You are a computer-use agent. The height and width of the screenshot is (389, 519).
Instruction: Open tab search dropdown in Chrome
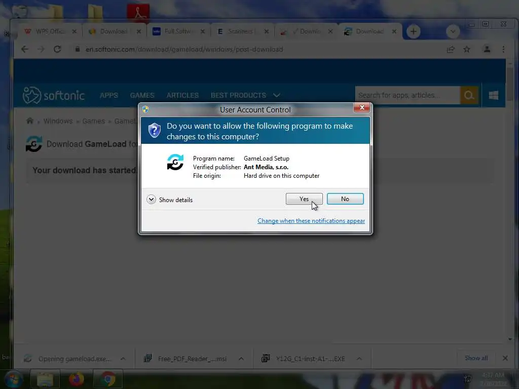(453, 31)
